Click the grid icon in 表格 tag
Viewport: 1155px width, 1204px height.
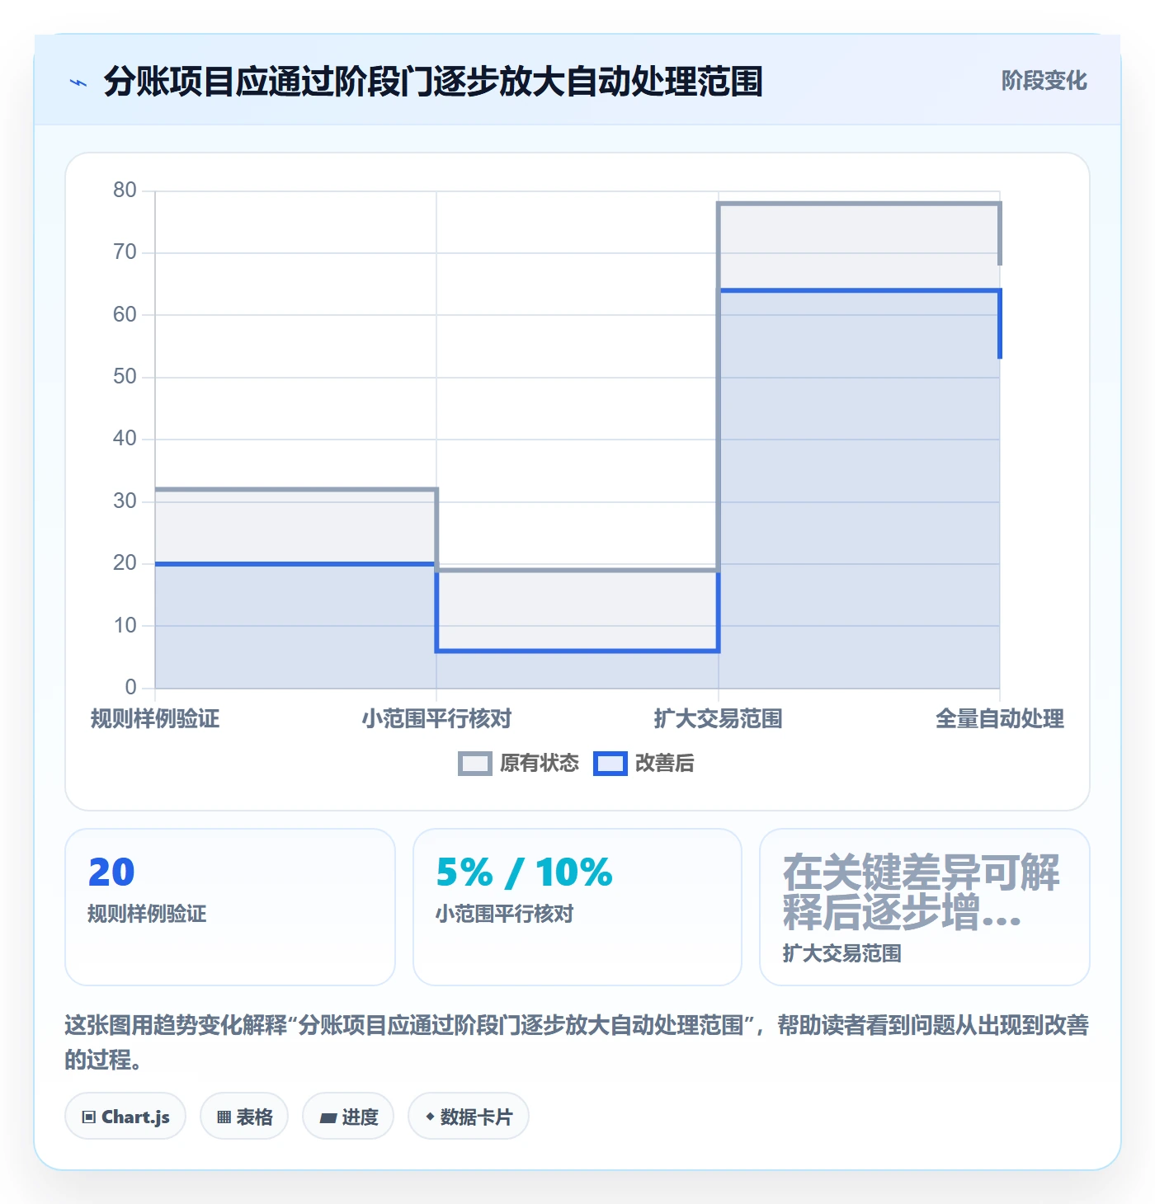pos(224,1117)
